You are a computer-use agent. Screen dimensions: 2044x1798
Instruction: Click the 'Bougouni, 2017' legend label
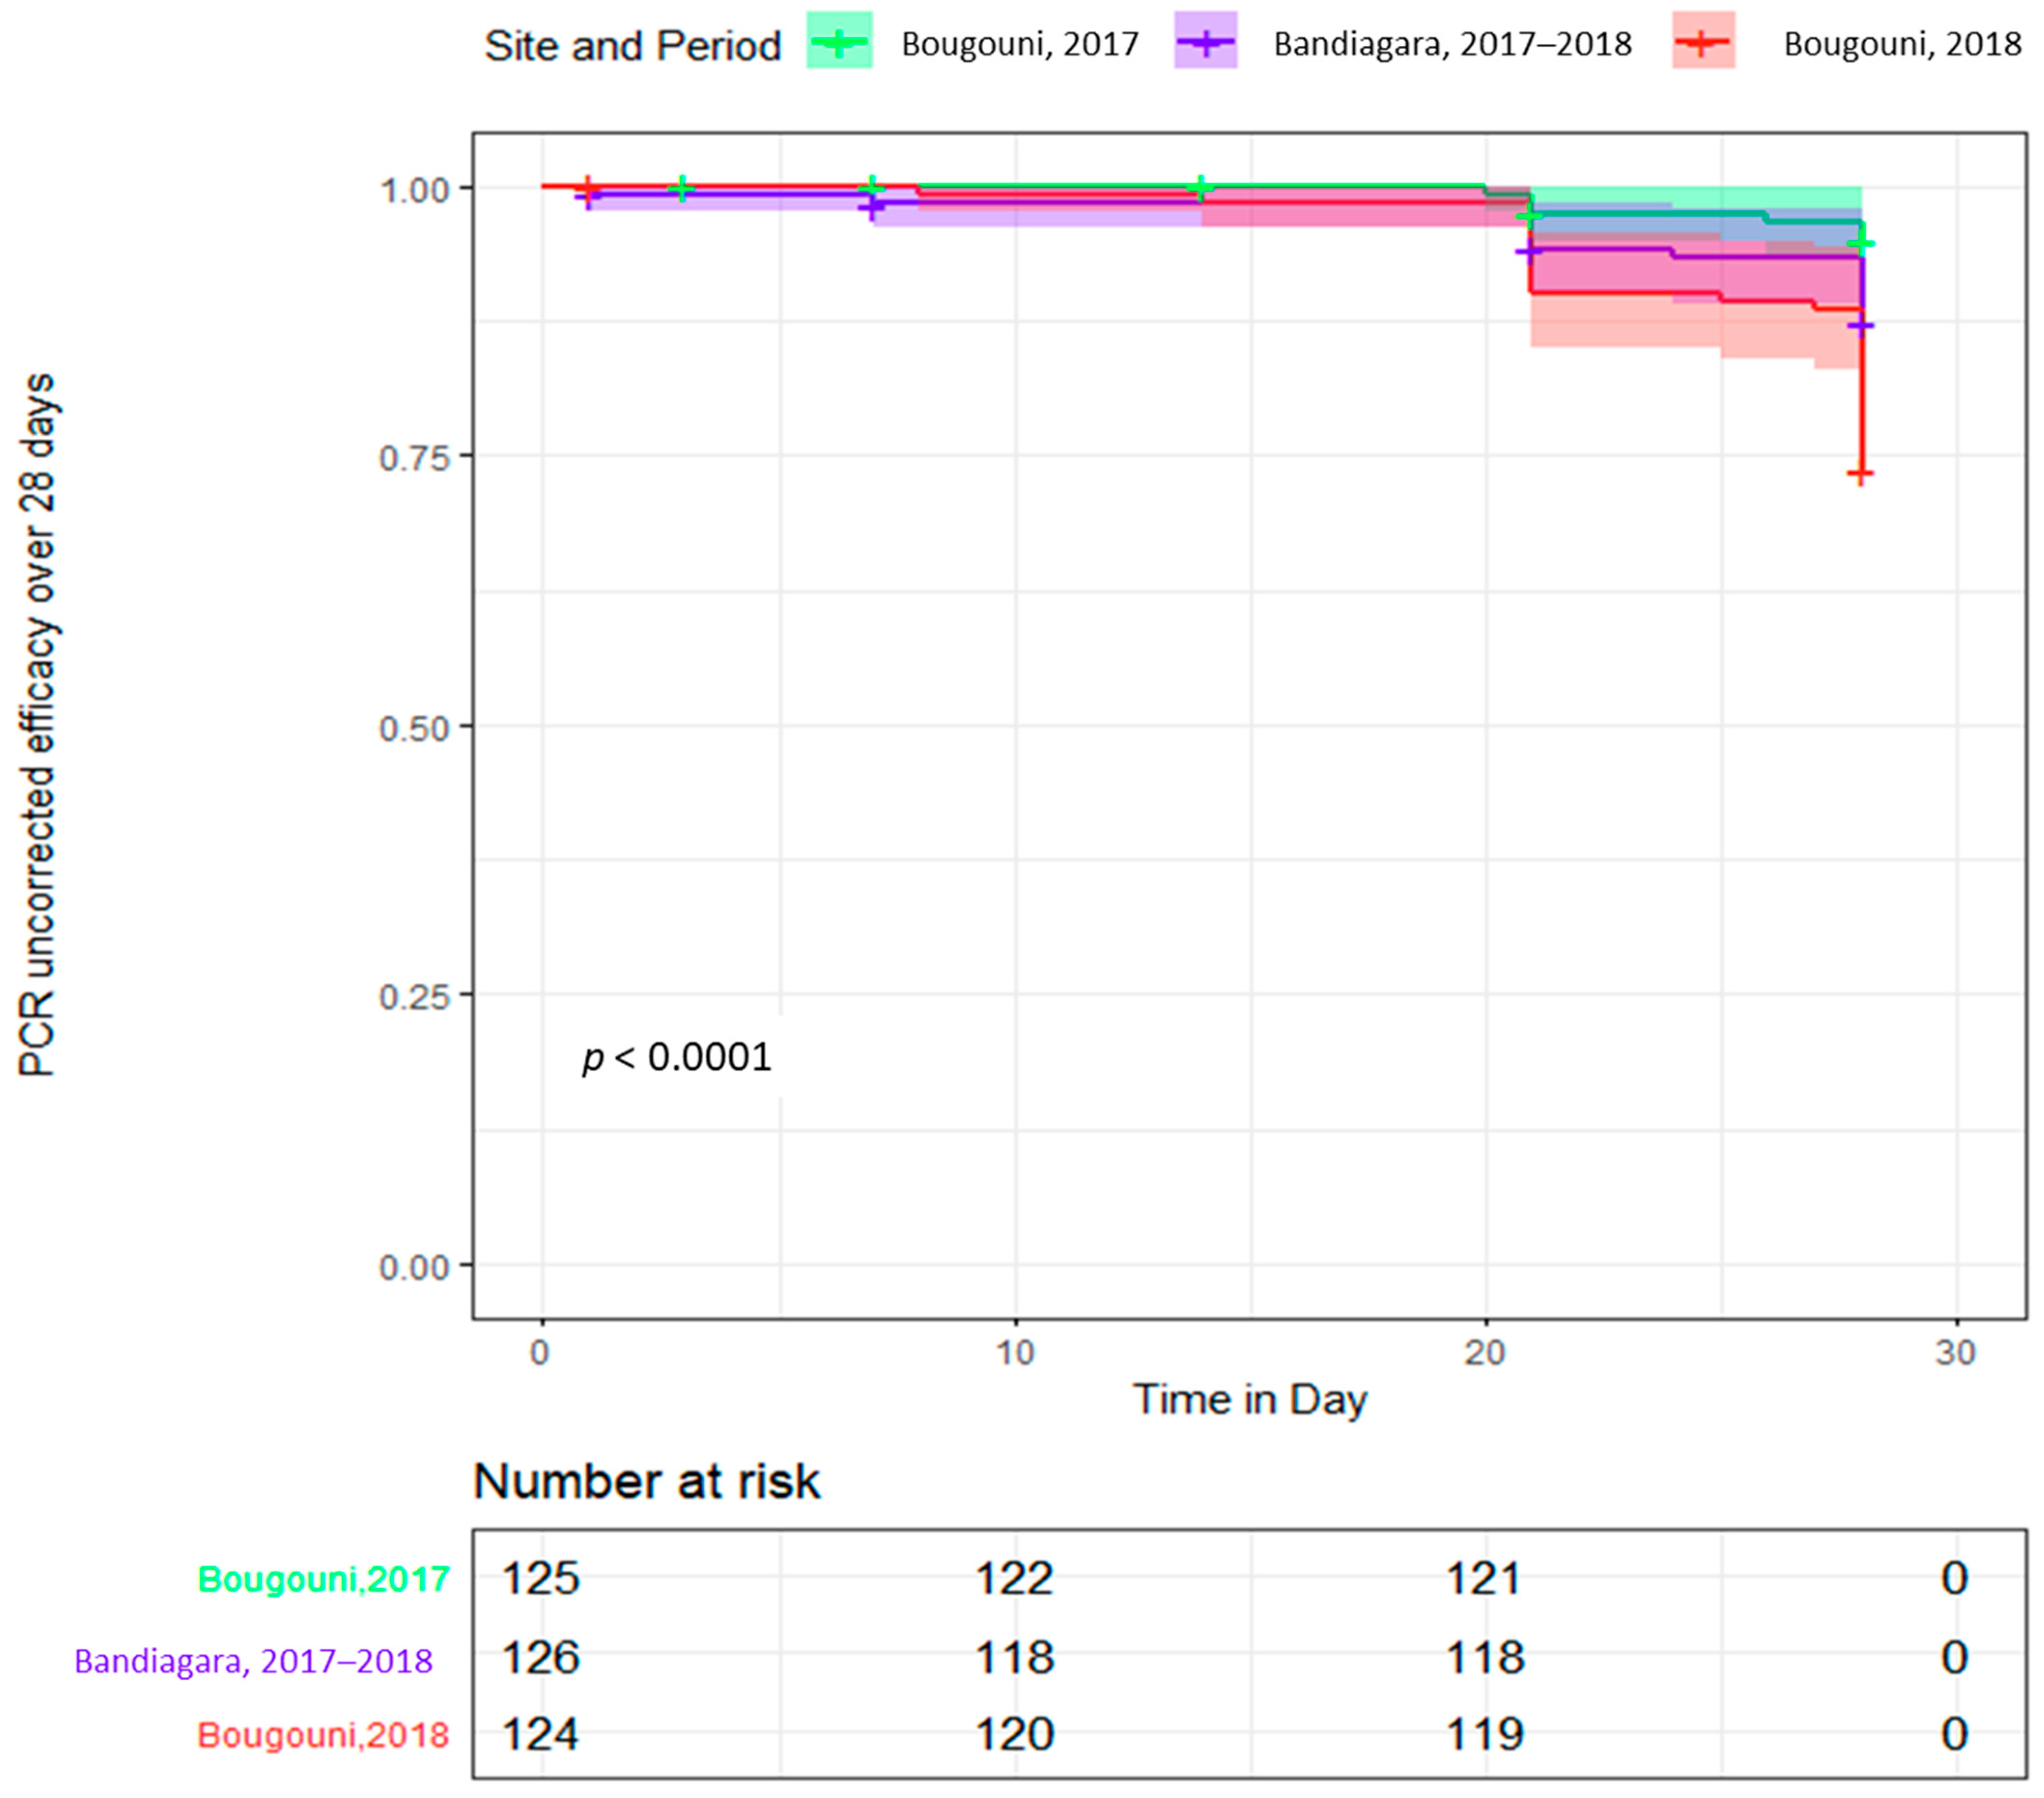tap(1019, 45)
